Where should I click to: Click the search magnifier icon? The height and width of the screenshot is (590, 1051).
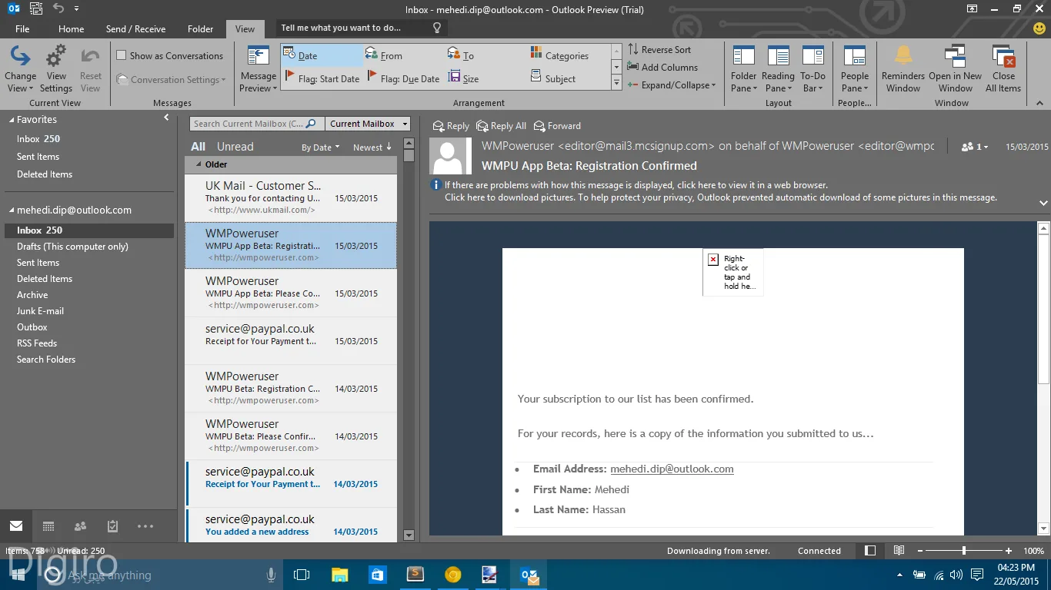[311, 124]
